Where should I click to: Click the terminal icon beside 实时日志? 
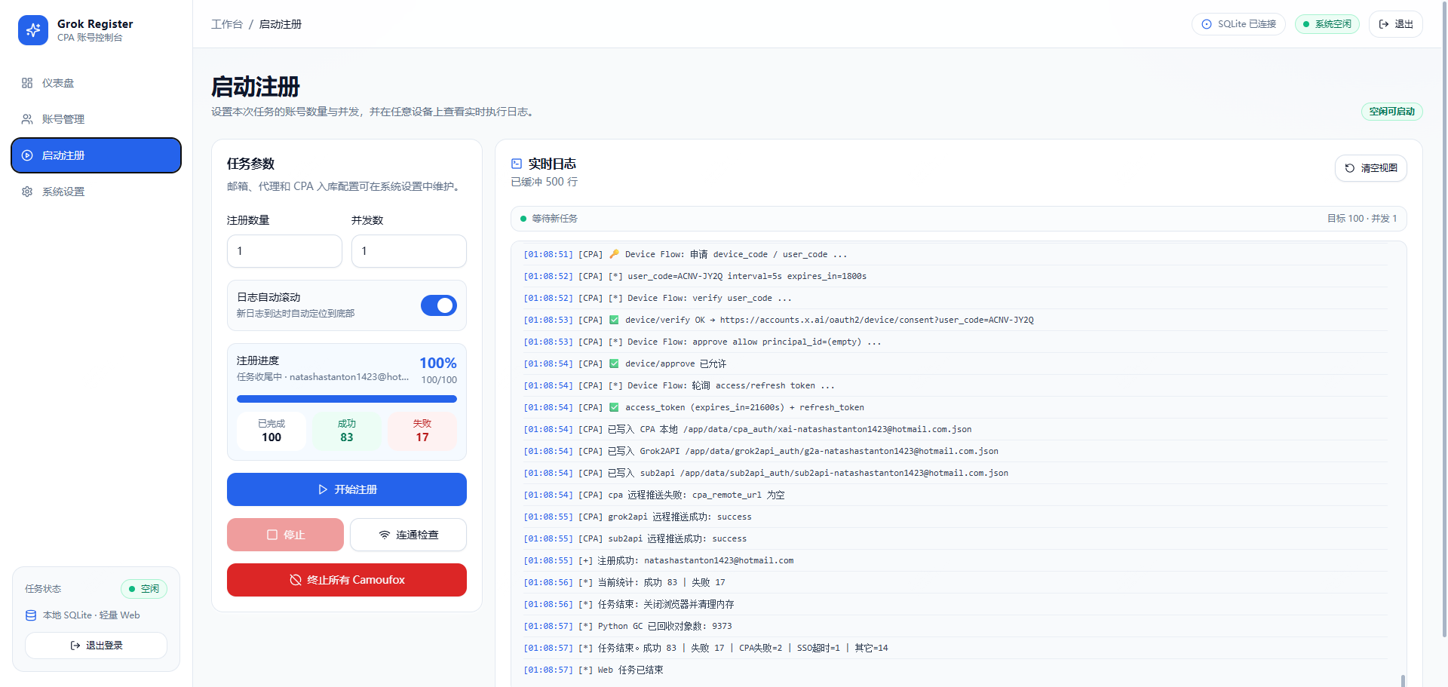click(x=517, y=164)
